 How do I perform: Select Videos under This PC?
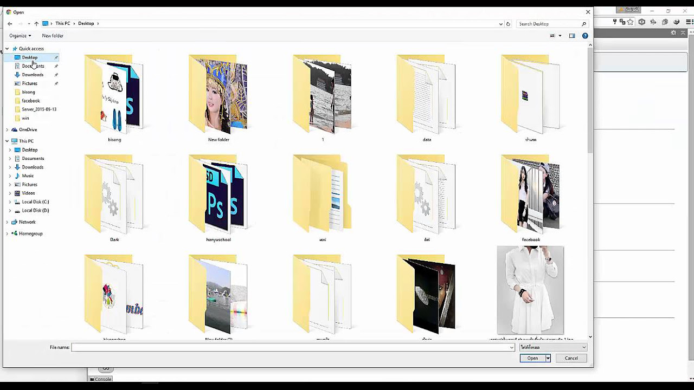pos(28,193)
